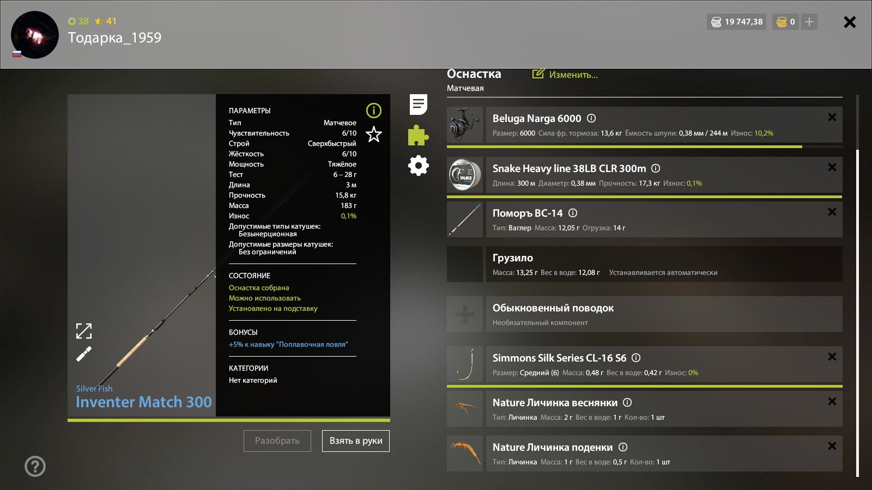Show info for Beluga Narga 6000

pyautogui.click(x=591, y=118)
